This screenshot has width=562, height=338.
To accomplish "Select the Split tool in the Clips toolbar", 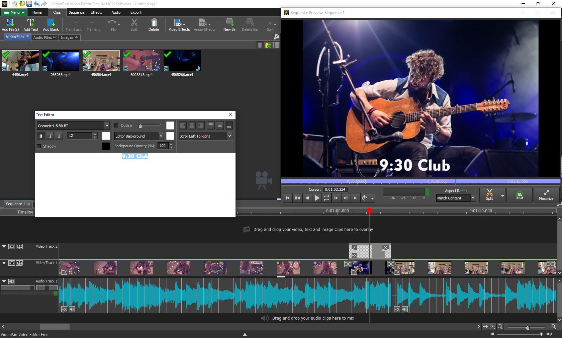I will tap(134, 24).
